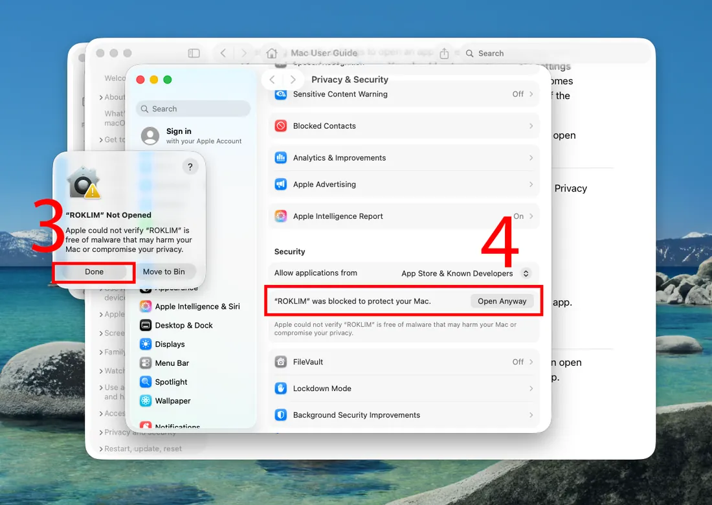712x505 pixels.
Task: Click the Apple Intelligence Report icon
Action: [x=281, y=216]
